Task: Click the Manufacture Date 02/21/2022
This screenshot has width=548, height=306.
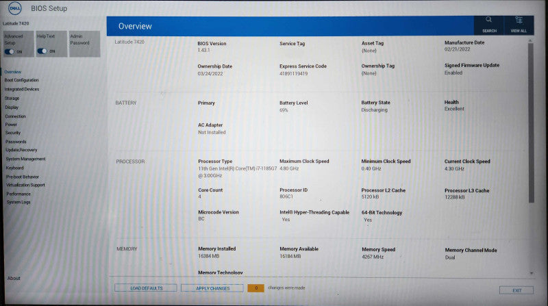Action: 457,49
